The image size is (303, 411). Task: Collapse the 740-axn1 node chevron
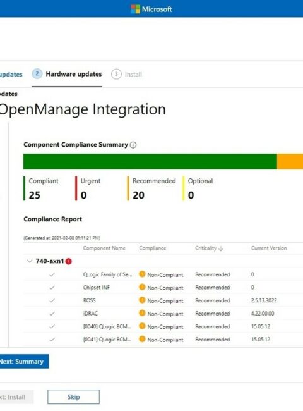[x=30, y=261]
